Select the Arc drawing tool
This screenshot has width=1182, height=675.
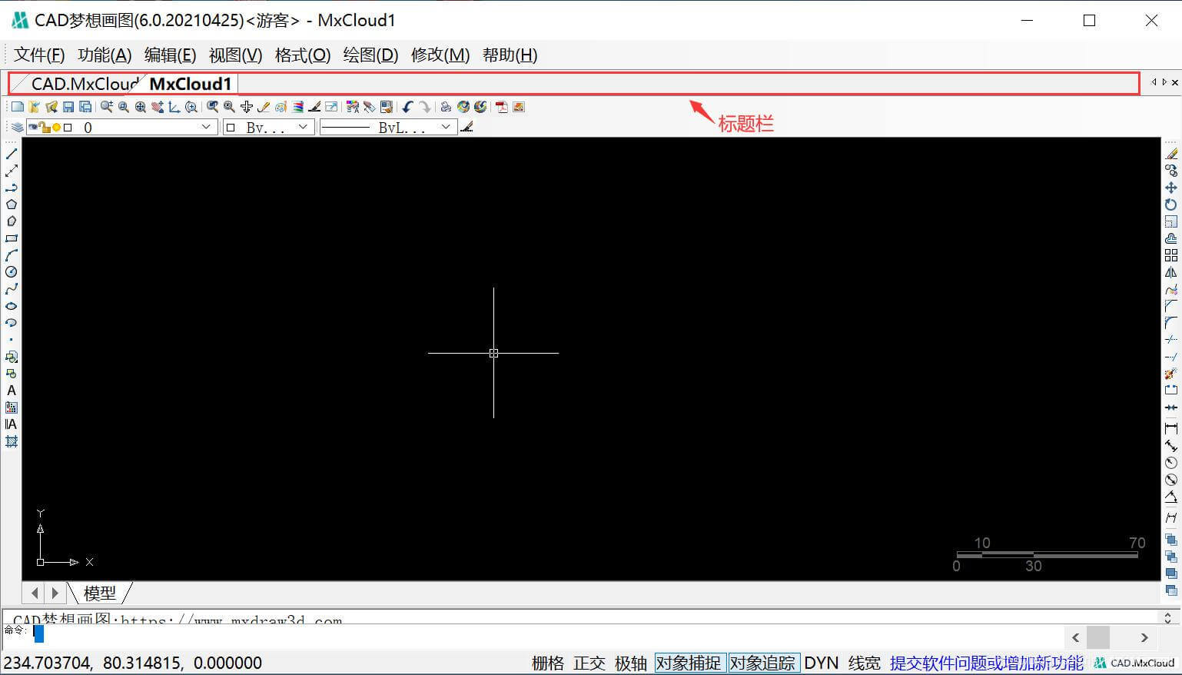(12, 255)
